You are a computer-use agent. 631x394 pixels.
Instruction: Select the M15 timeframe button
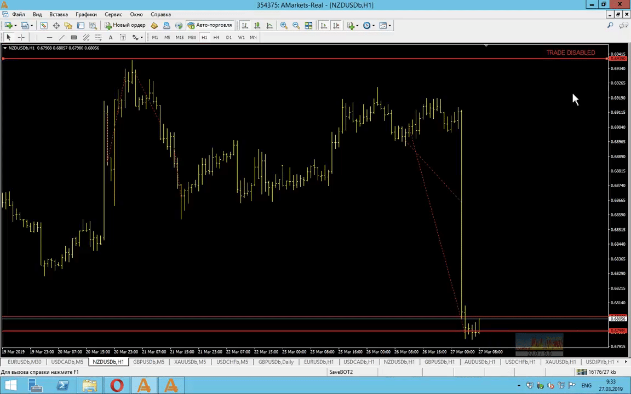(180, 37)
